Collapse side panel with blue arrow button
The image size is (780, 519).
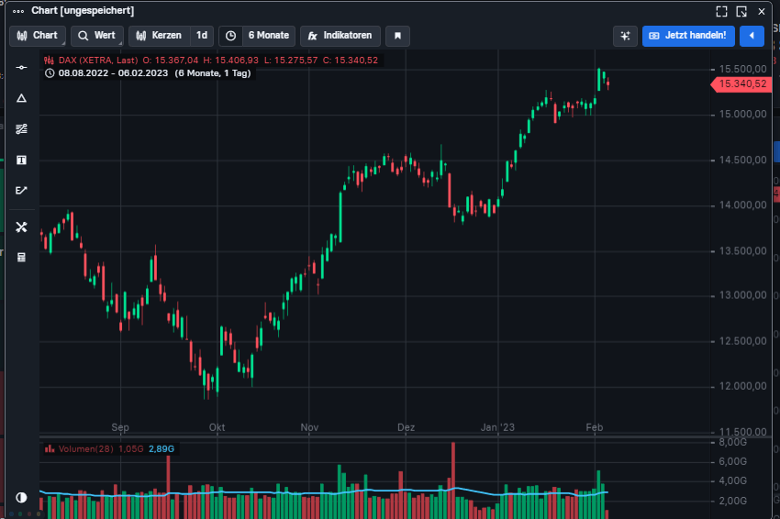752,36
